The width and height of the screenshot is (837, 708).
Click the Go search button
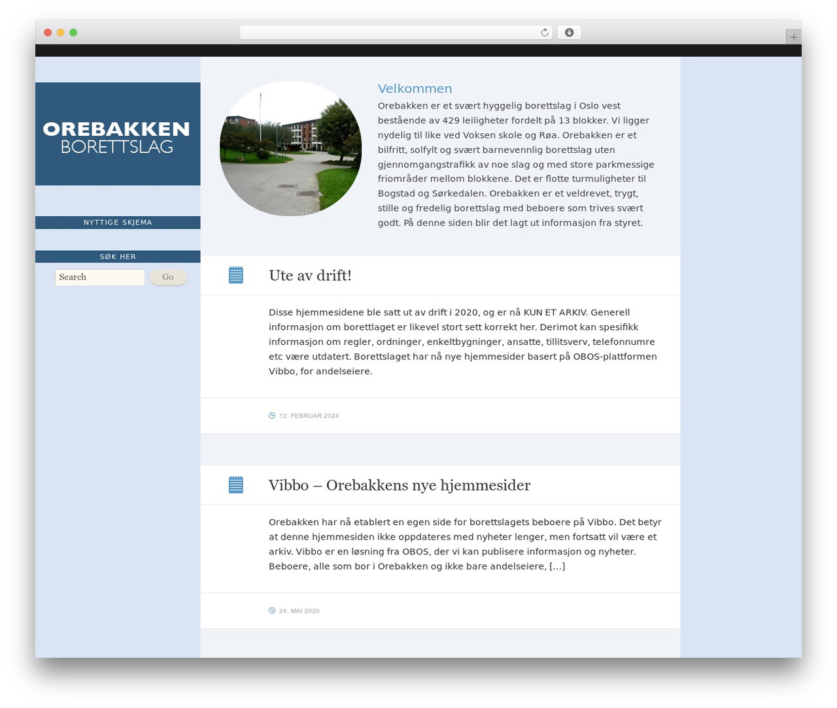[x=168, y=277]
